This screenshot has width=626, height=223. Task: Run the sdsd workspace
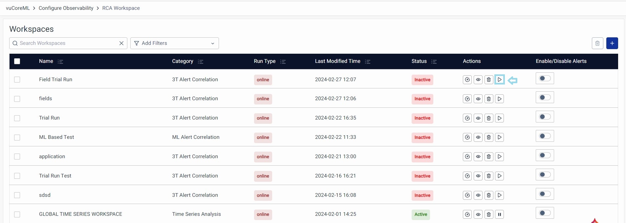[499, 195]
